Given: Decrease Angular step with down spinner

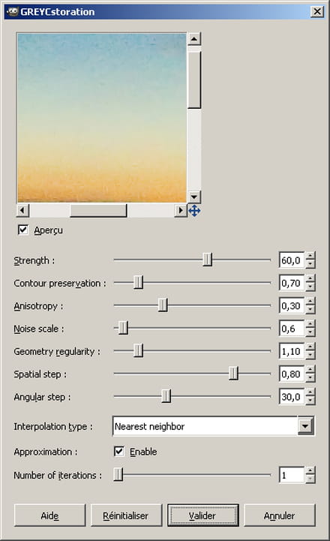Looking at the screenshot, I should (310, 401).
